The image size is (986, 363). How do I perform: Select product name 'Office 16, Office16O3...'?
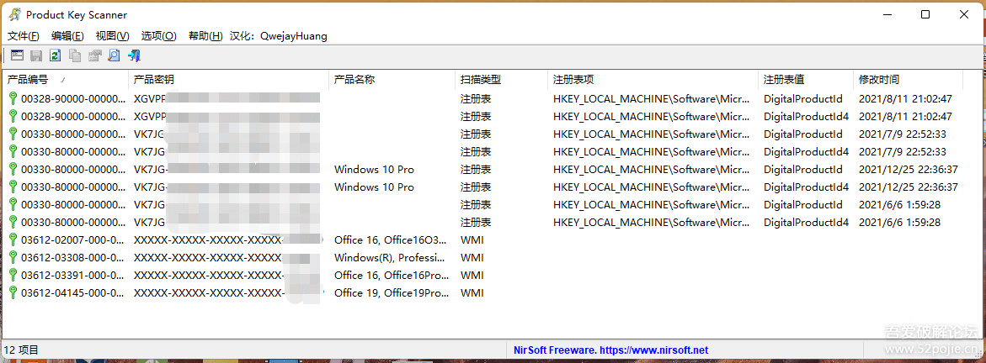point(391,240)
